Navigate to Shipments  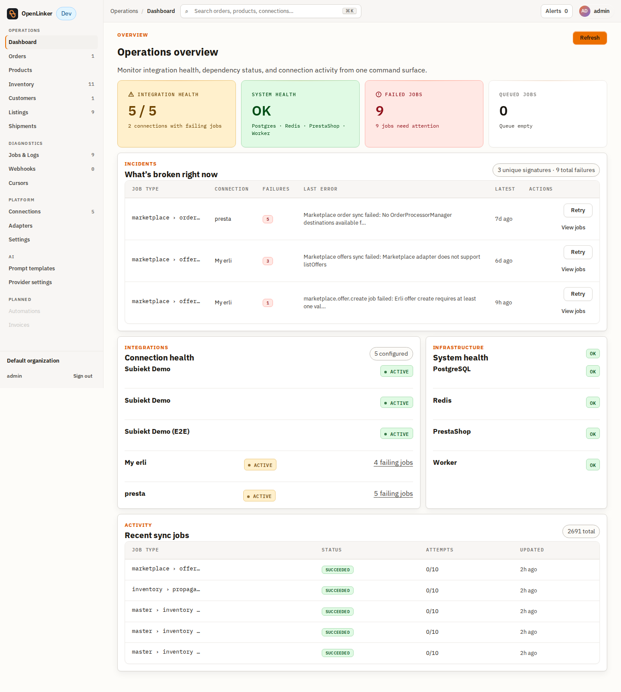pyautogui.click(x=52, y=126)
